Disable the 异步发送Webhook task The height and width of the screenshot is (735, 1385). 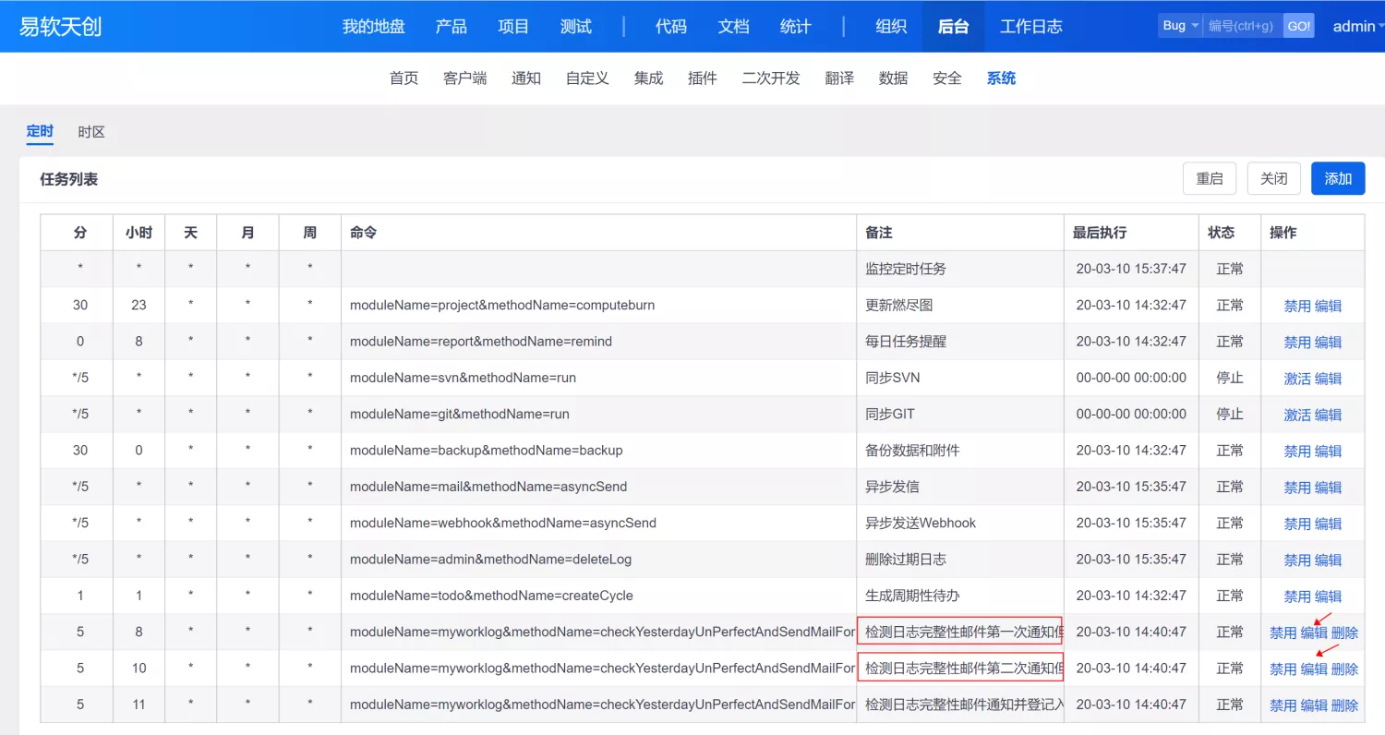1297,524
